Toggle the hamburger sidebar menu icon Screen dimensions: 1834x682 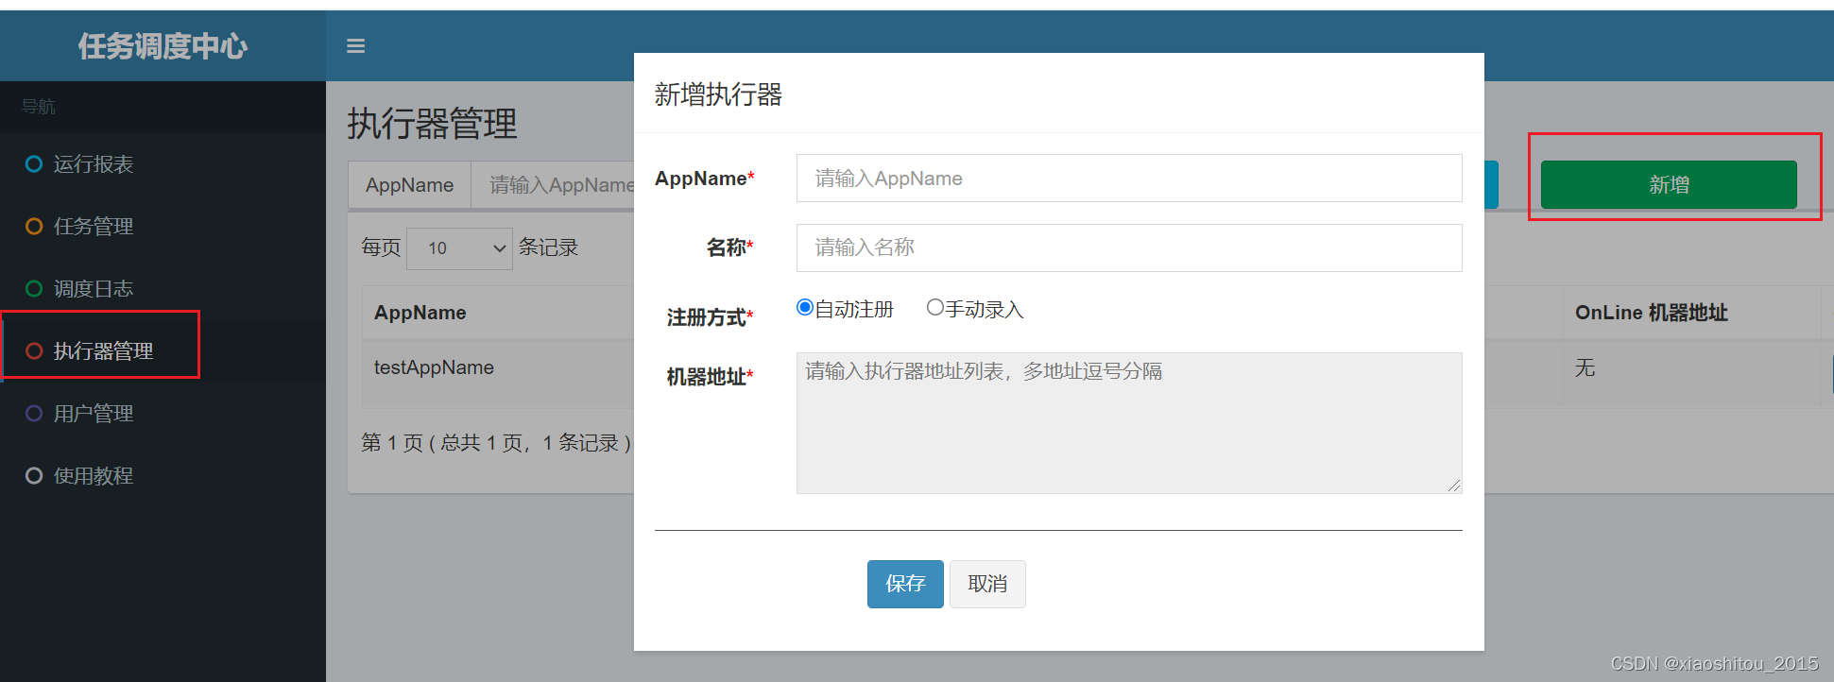click(x=355, y=45)
